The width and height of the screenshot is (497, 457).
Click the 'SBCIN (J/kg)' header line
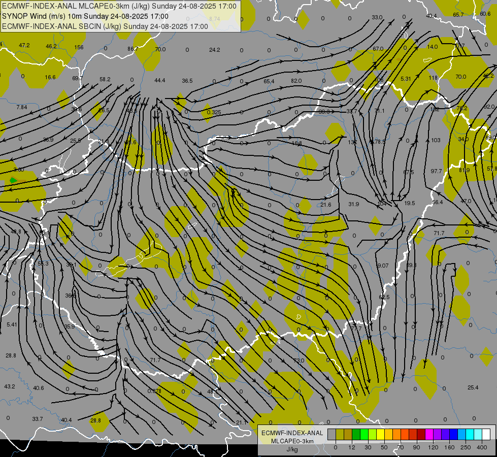(x=105, y=26)
